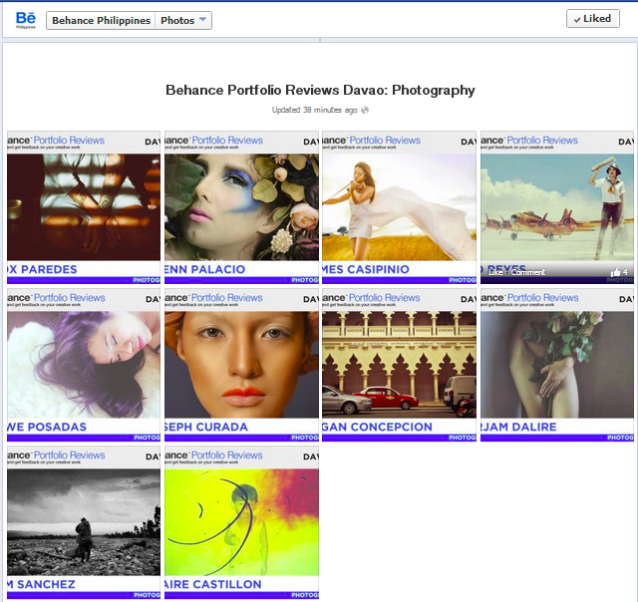Click the Updated 38 minutes ago timestamp

click(314, 111)
